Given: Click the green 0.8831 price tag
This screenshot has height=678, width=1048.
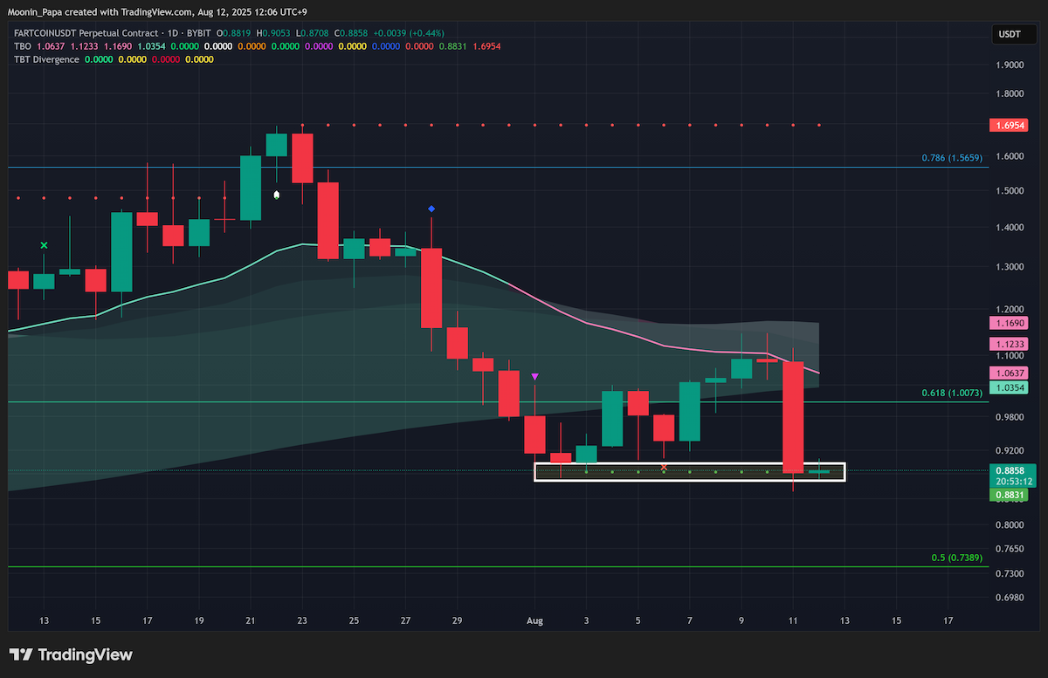Looking at the screenshot, I should pos(1007,495).
